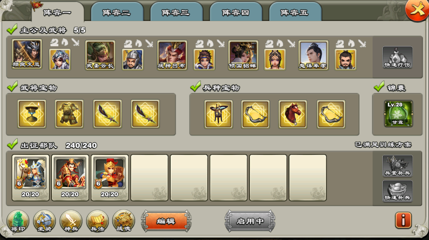Viewport: 429px width, 240px height.
Task: Open the 兵法 tactics scroll icon
Action: click(x=97, y=222)
